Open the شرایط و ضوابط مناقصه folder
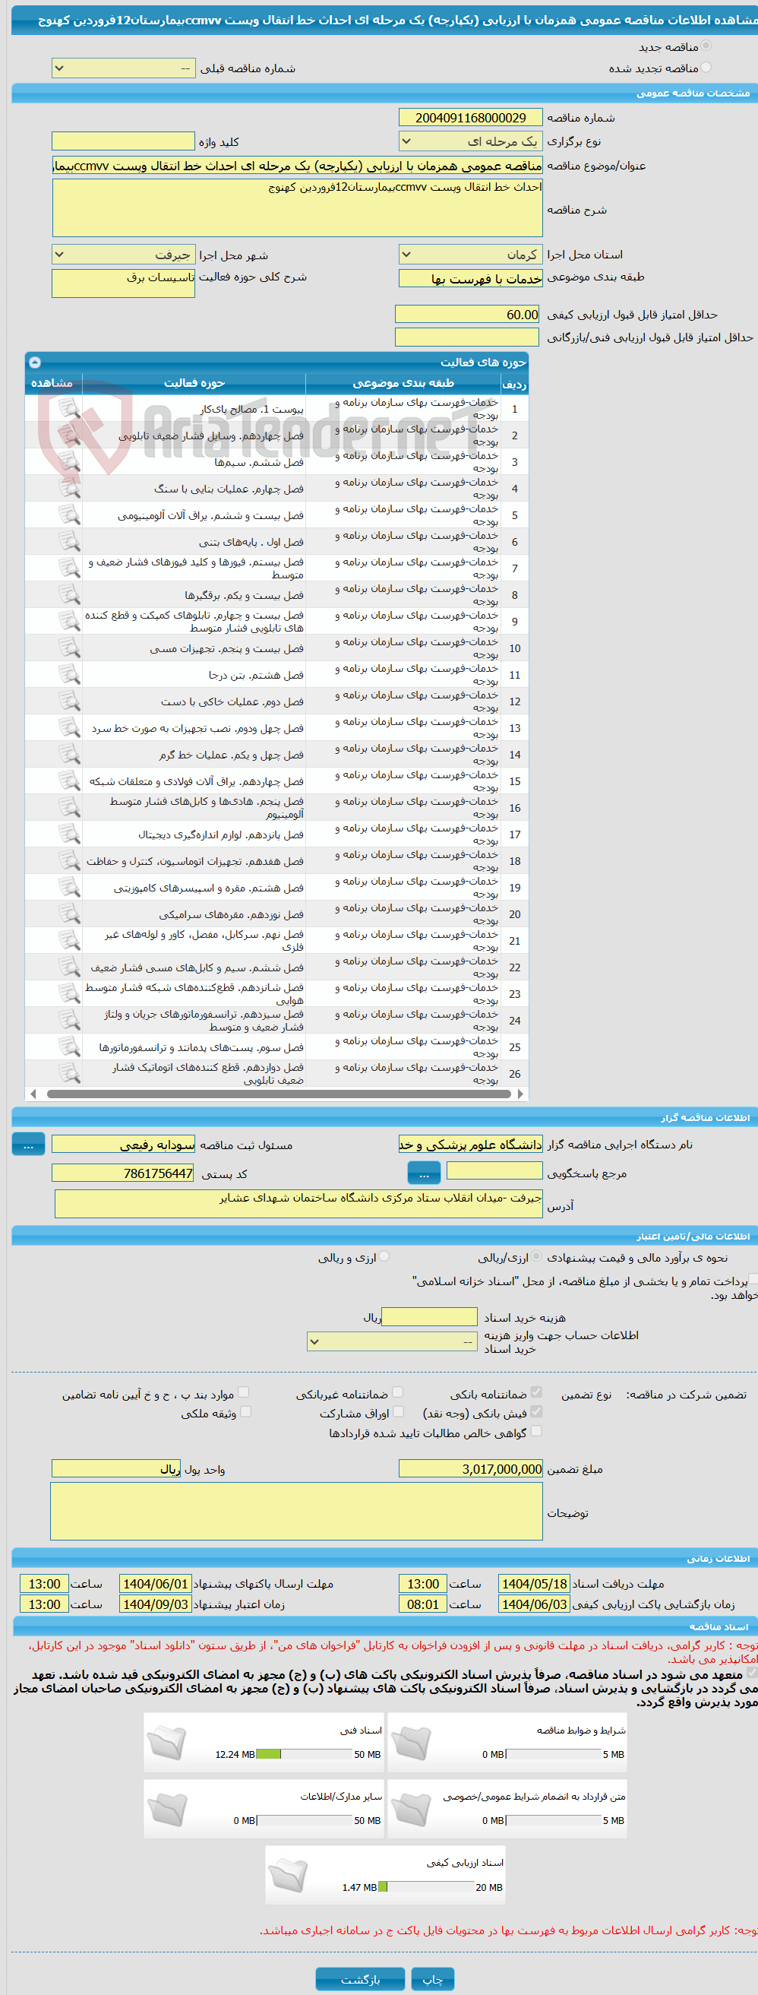Screen dimensions: 758x1995 (x=411, y=1743)
